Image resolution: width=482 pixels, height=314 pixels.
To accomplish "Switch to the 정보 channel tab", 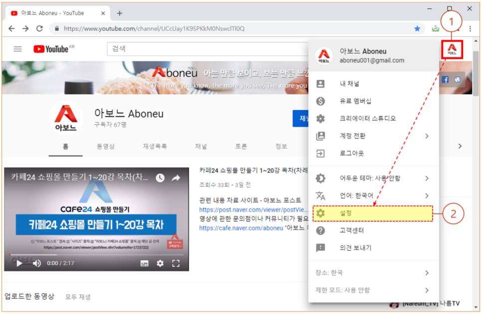I will click(x=281, y=147).
